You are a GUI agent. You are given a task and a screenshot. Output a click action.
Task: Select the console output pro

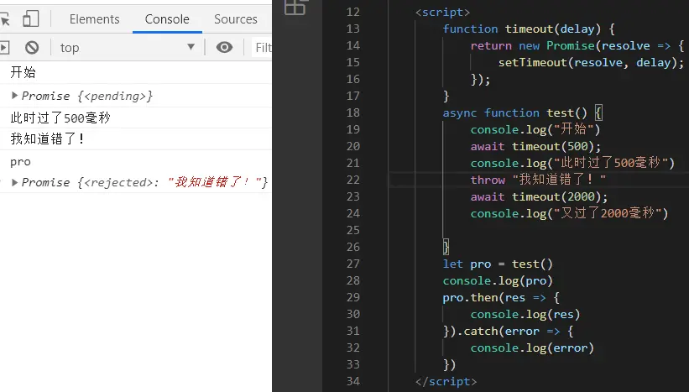pyautogui.click(x=20, y=162)
